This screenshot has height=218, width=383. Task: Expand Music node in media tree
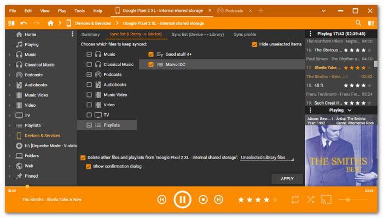click(x=9, y=55)
